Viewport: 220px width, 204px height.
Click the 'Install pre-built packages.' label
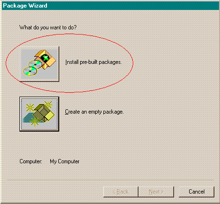tap(93, 62)
